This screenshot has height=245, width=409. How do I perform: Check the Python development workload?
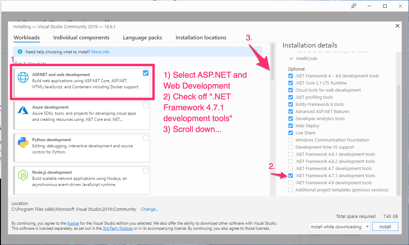pos(146,138)
